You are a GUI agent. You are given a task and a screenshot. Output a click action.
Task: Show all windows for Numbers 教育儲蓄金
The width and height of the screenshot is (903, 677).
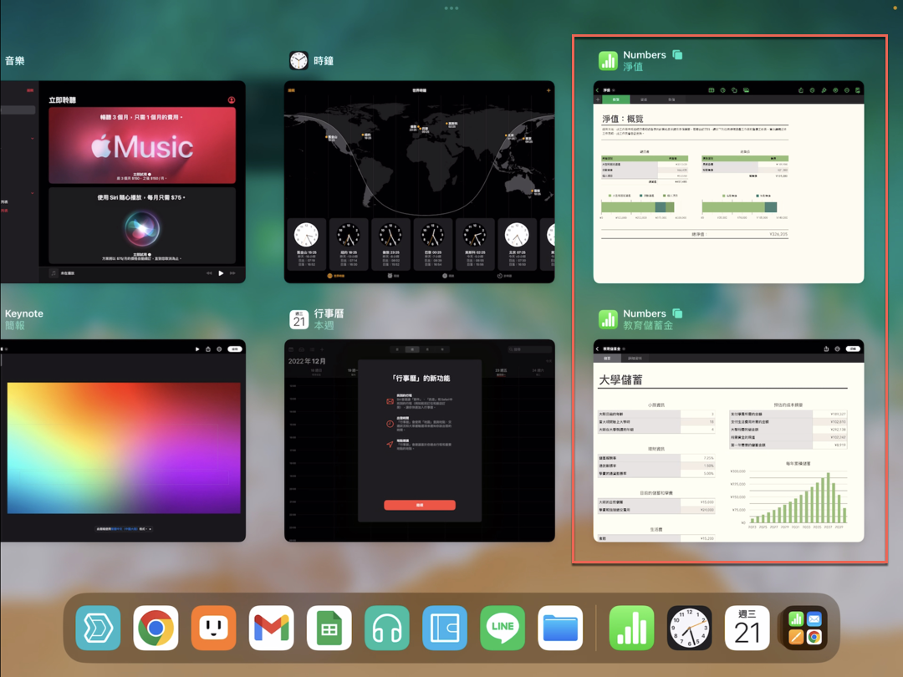coord(678,313)
